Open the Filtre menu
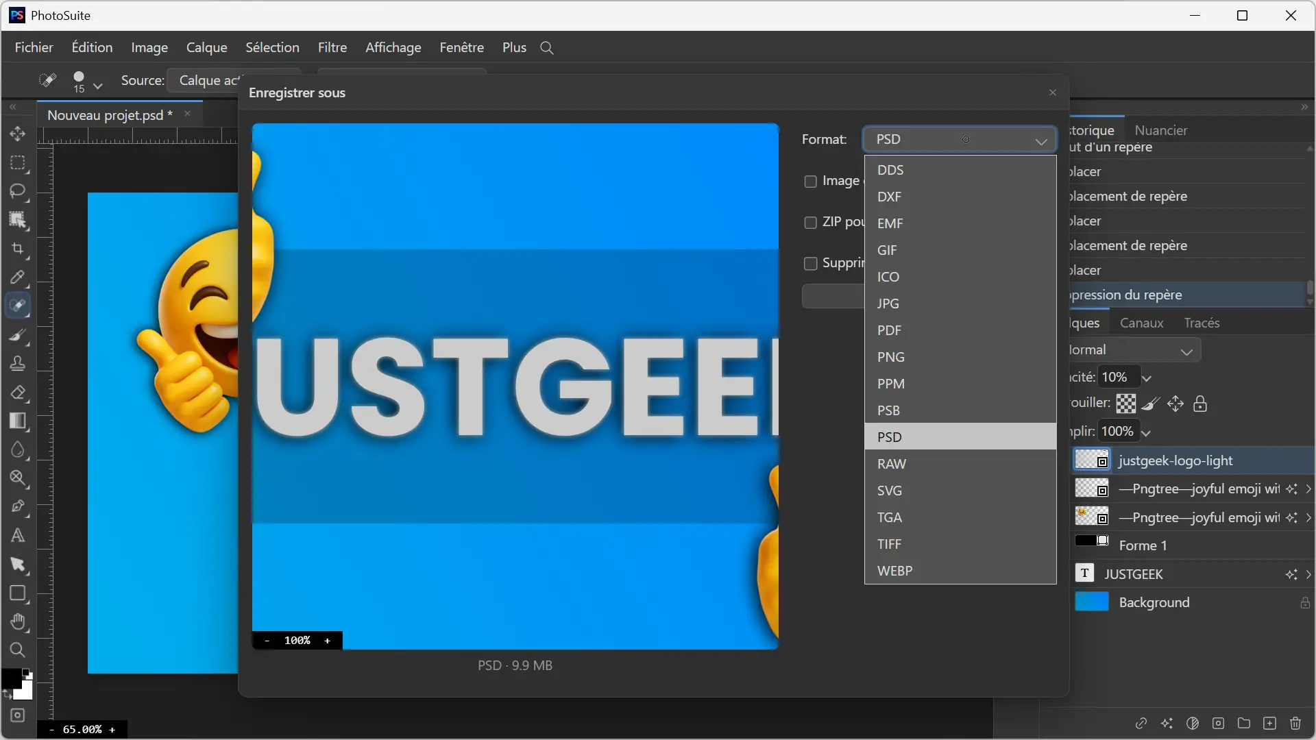 pos(332,47)
